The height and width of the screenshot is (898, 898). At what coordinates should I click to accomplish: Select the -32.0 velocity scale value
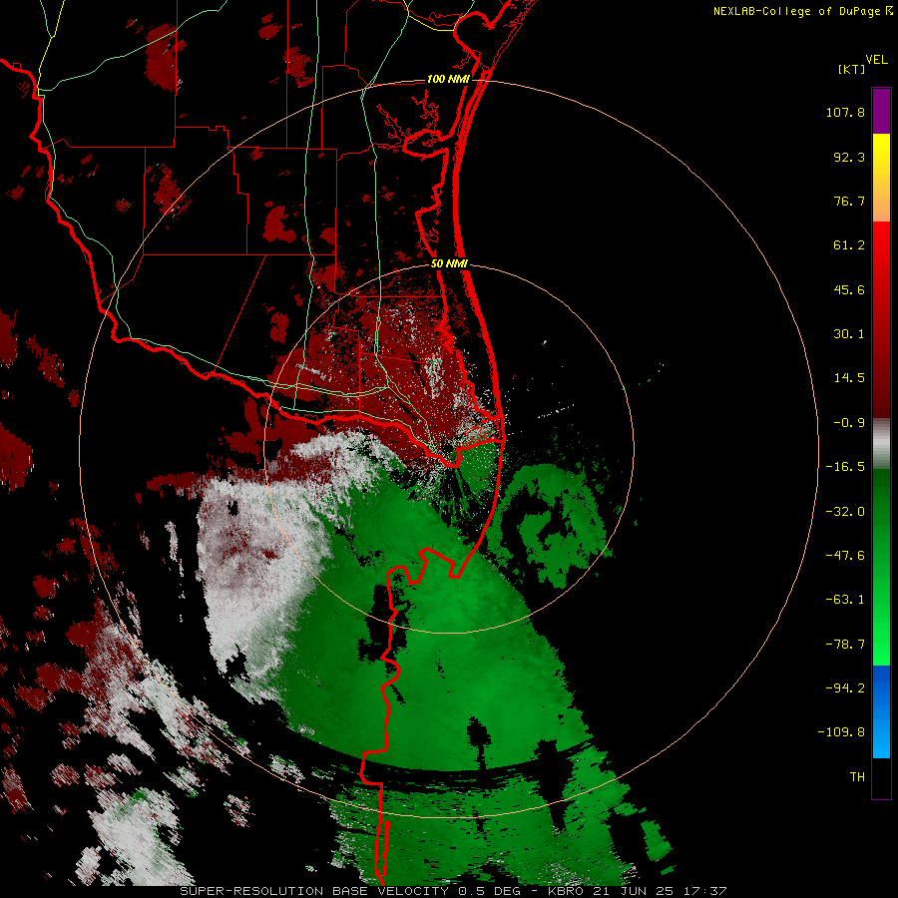point(845,512)
